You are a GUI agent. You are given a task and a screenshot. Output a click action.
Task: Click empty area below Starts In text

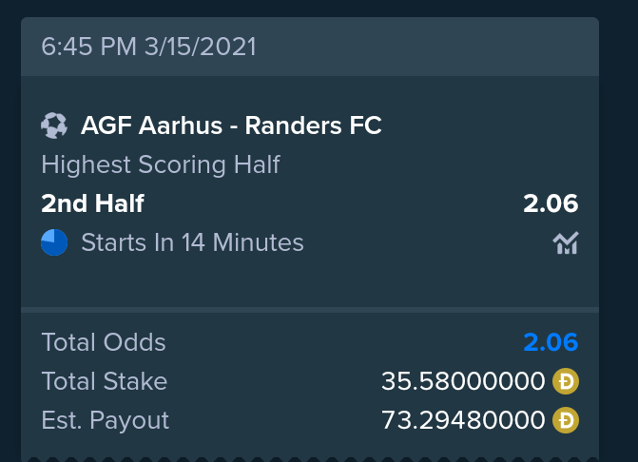[x=310, y=281]
